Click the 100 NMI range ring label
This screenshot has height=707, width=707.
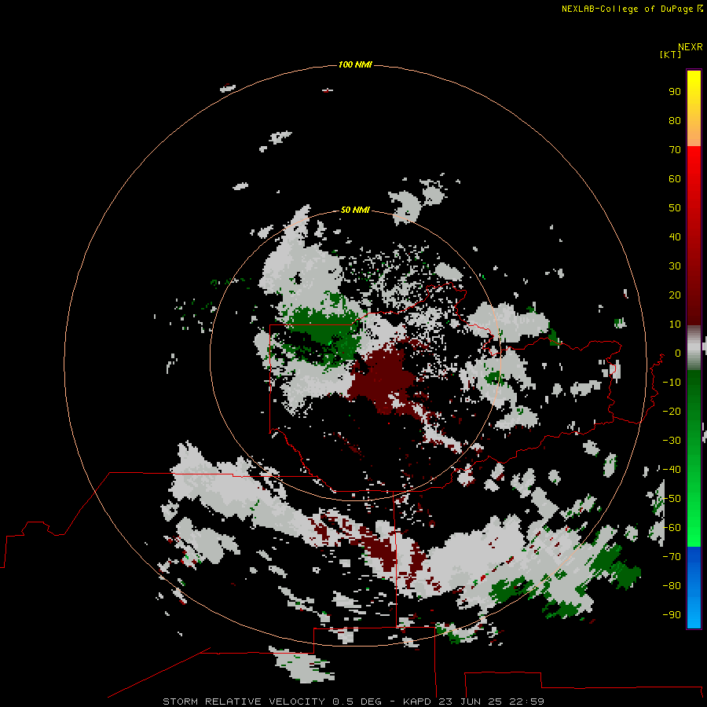click(355, 64)
